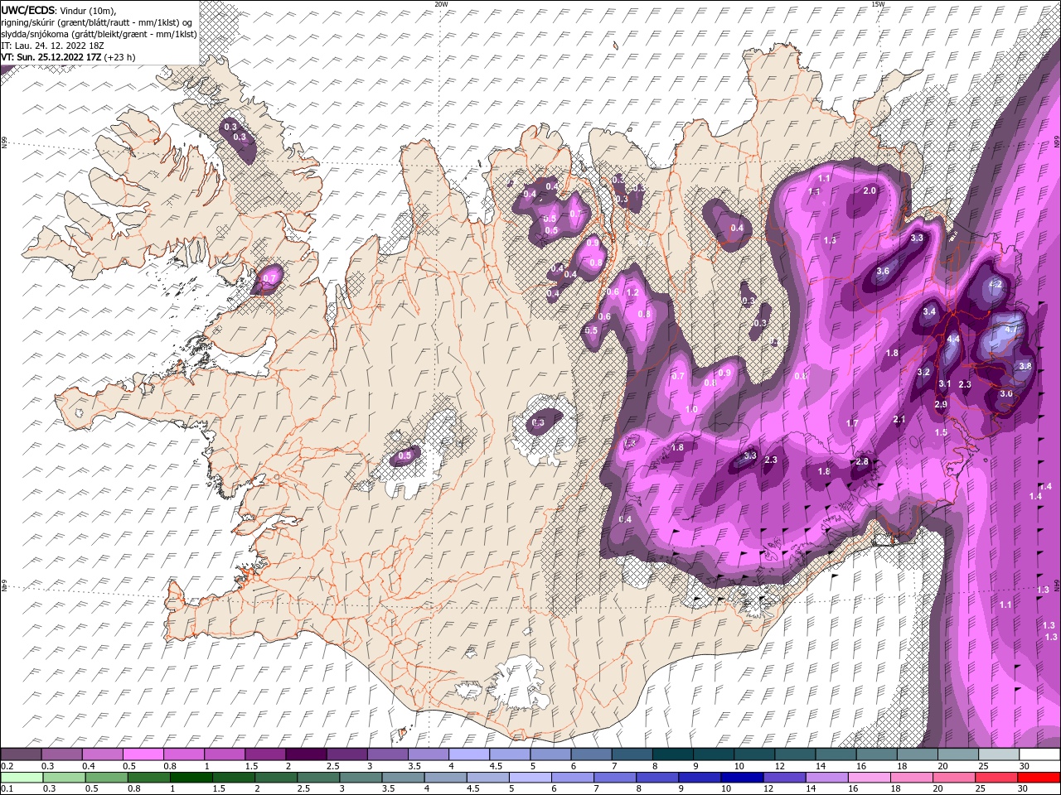
Task: Click snow scale swatch between 4 and 4.5
Action: click(468, 754)
